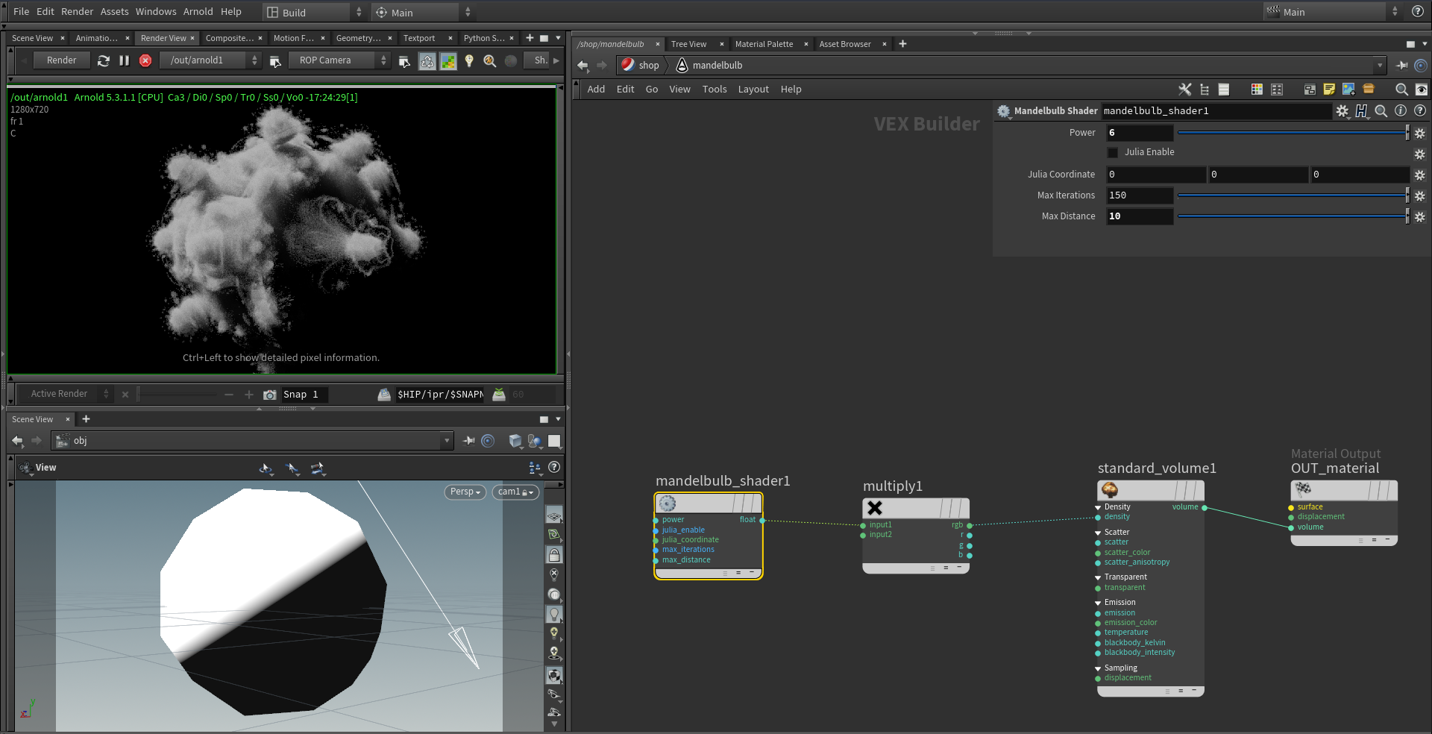Enable the Julia Enable checkbox
The height and width of the screenshot is (734, 1432).
click(1113, 152)
